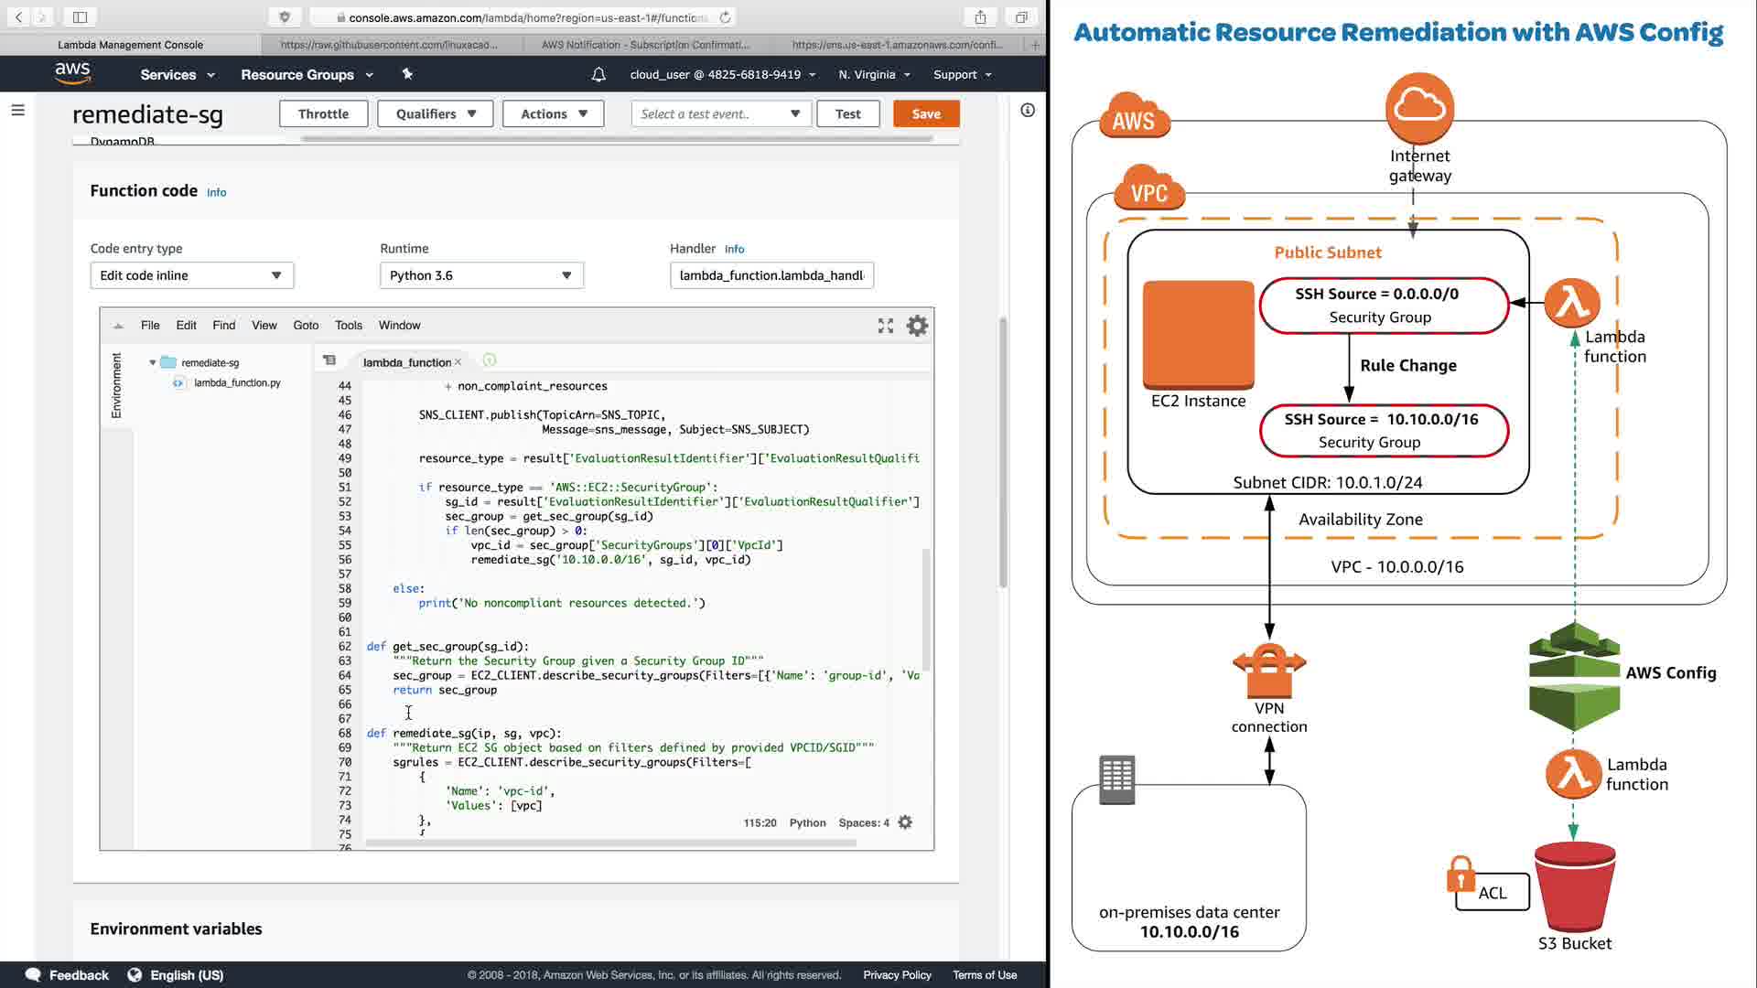1757x988 pixels.
Task: Open the Runtime Python 3.6 dropdown
Action: 481,275
